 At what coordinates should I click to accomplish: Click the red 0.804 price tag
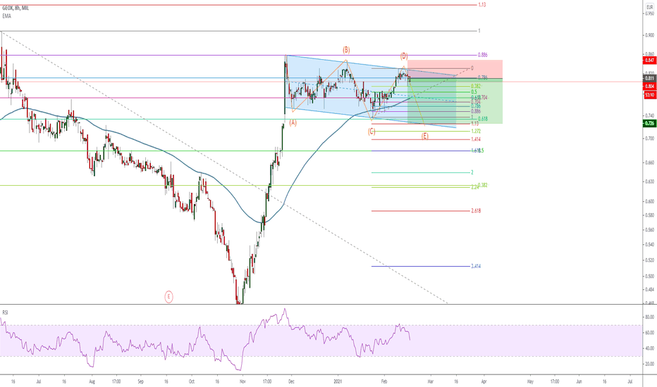coord(649,86)
